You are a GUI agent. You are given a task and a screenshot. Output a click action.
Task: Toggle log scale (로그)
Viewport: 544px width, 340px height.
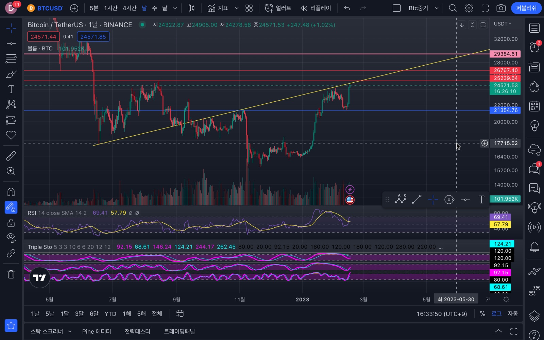pyautogui.click(x=496, y=314)
